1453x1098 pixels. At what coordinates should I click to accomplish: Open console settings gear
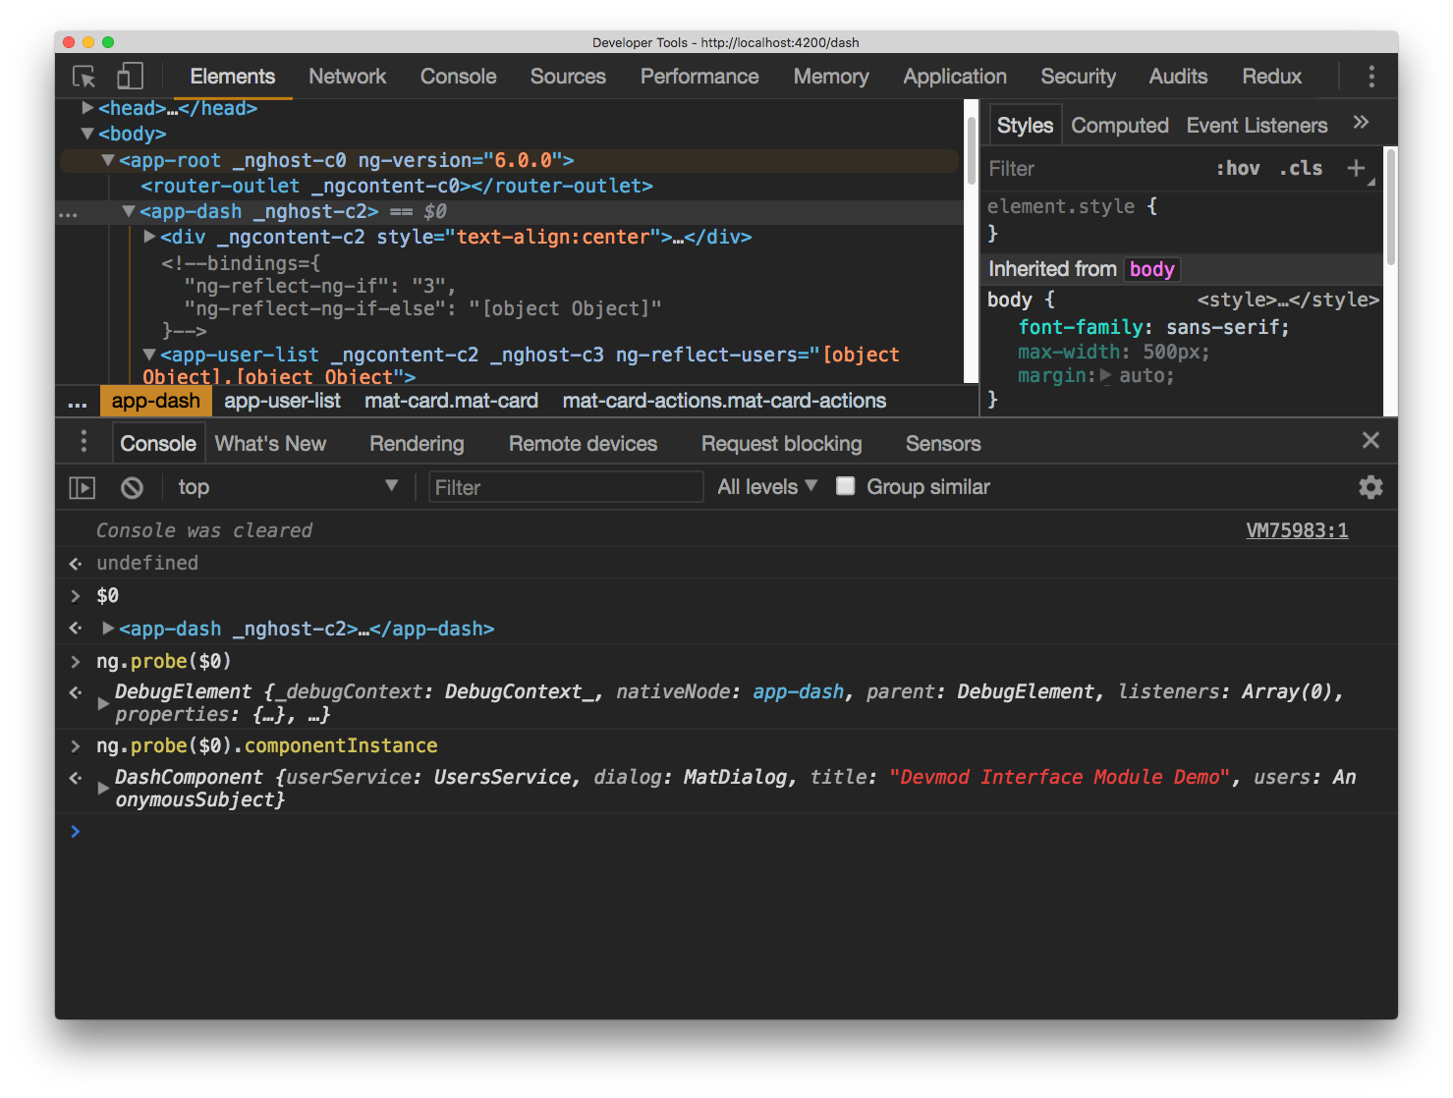click(1370, 487)
